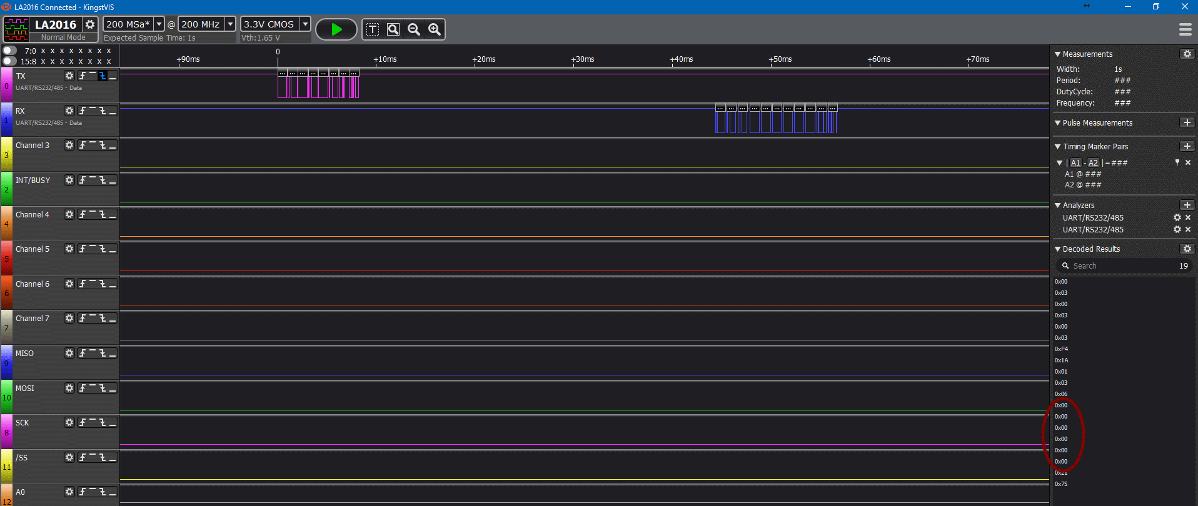Collapse the Measurements section
Image resolution: width=1198 pixels, height=506 pixels.
tap(1058, 54)
